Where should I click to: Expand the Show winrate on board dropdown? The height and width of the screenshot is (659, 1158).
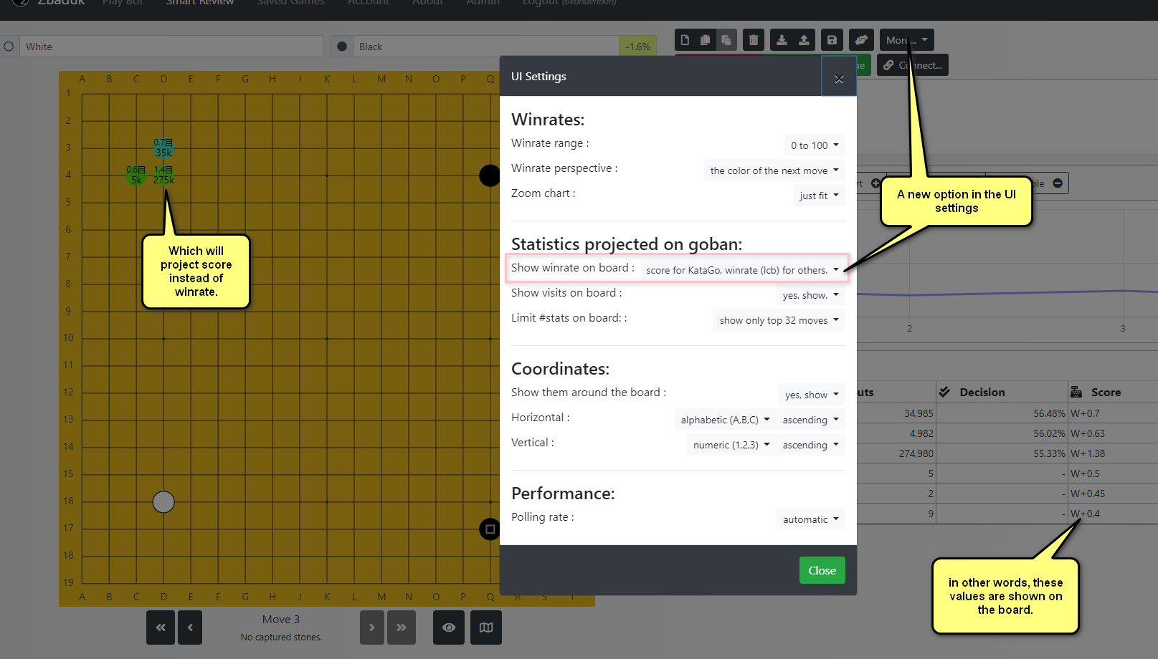pos(742,270)
